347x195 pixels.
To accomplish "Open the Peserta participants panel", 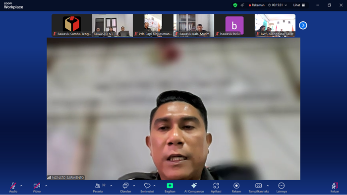I will pyautogui.click(x=98, y=188).
